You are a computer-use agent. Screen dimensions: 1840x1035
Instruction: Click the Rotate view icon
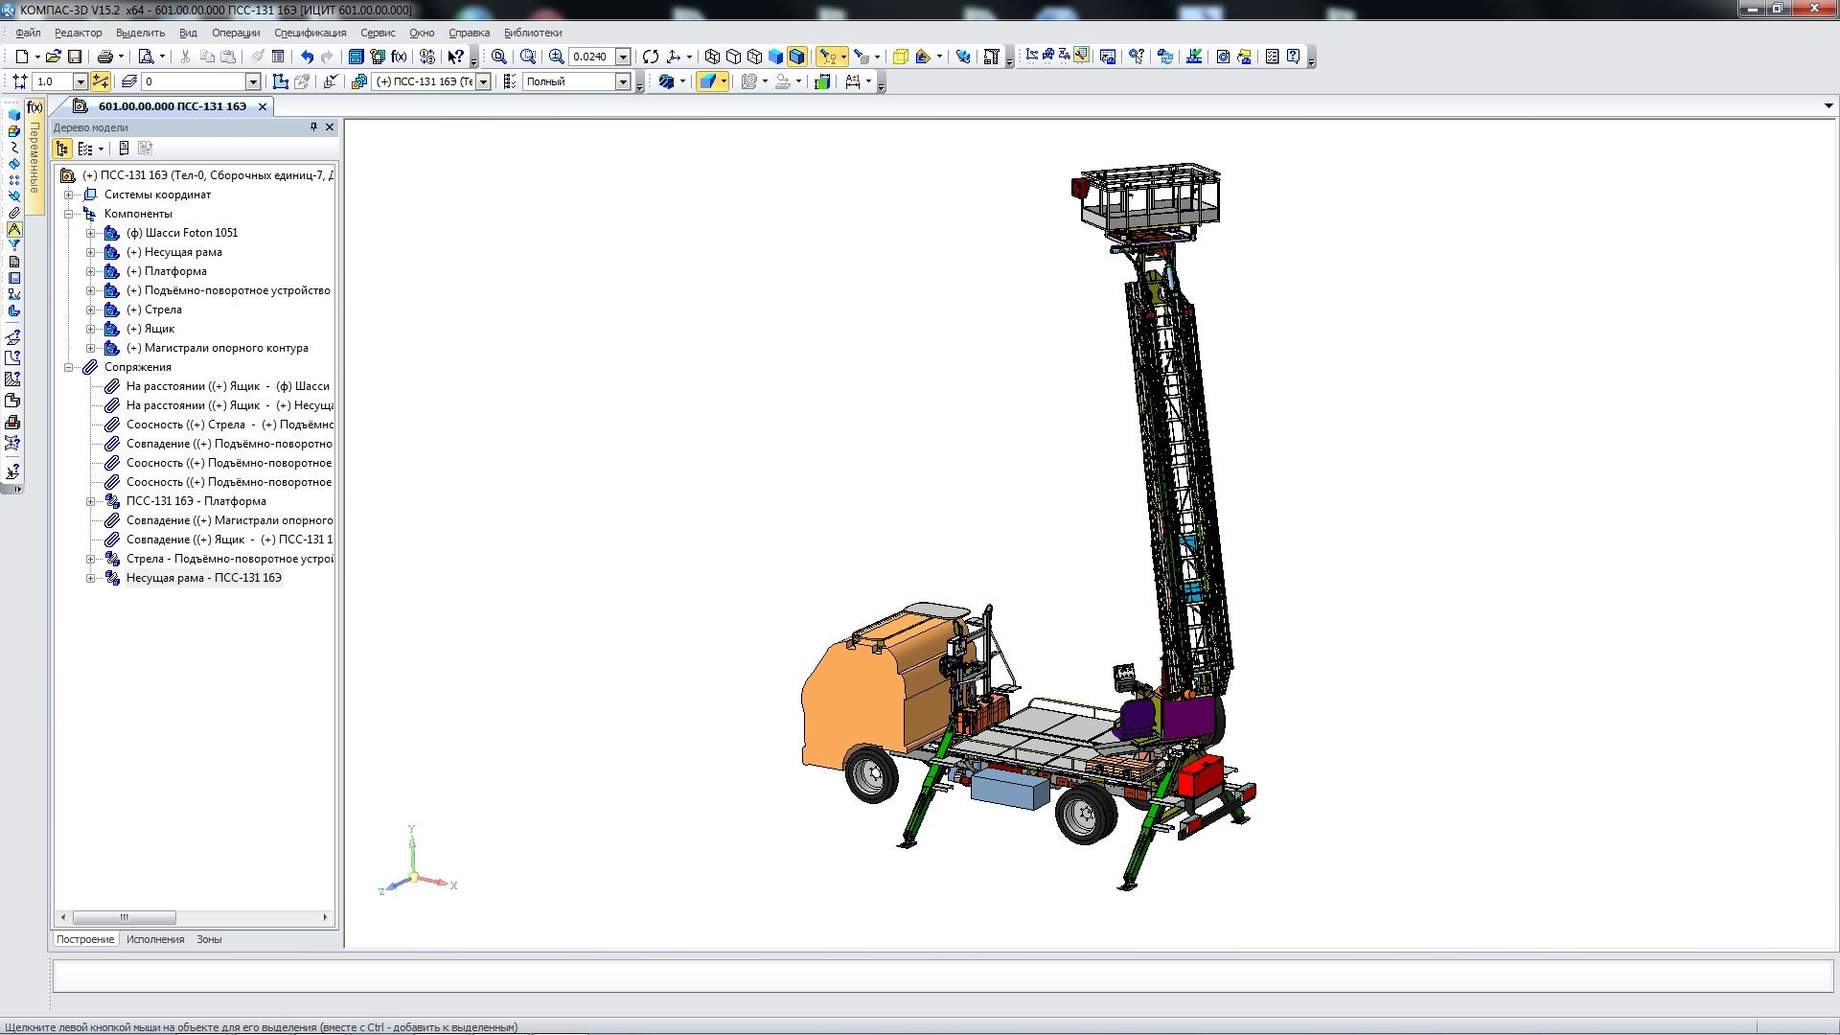click(x=651, y=57)
